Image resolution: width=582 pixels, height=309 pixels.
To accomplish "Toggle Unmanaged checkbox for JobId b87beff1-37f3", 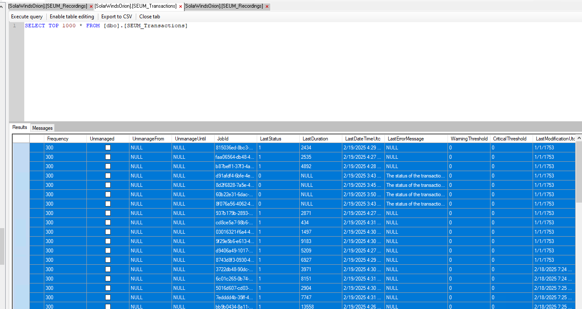I will point(108,166).
